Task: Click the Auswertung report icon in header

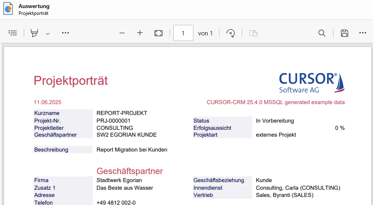Action: pos(8,10)
